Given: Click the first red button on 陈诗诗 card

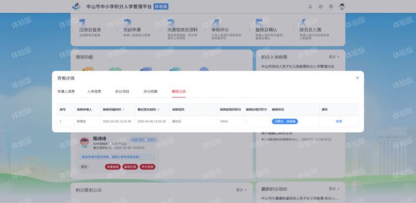Looking at the screenshot, I should (x=113, y=167).
